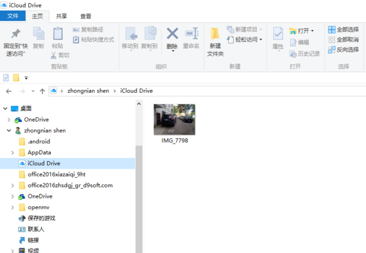
Task: Create a New Folder from ribbon
Action: tap(215, 35)
